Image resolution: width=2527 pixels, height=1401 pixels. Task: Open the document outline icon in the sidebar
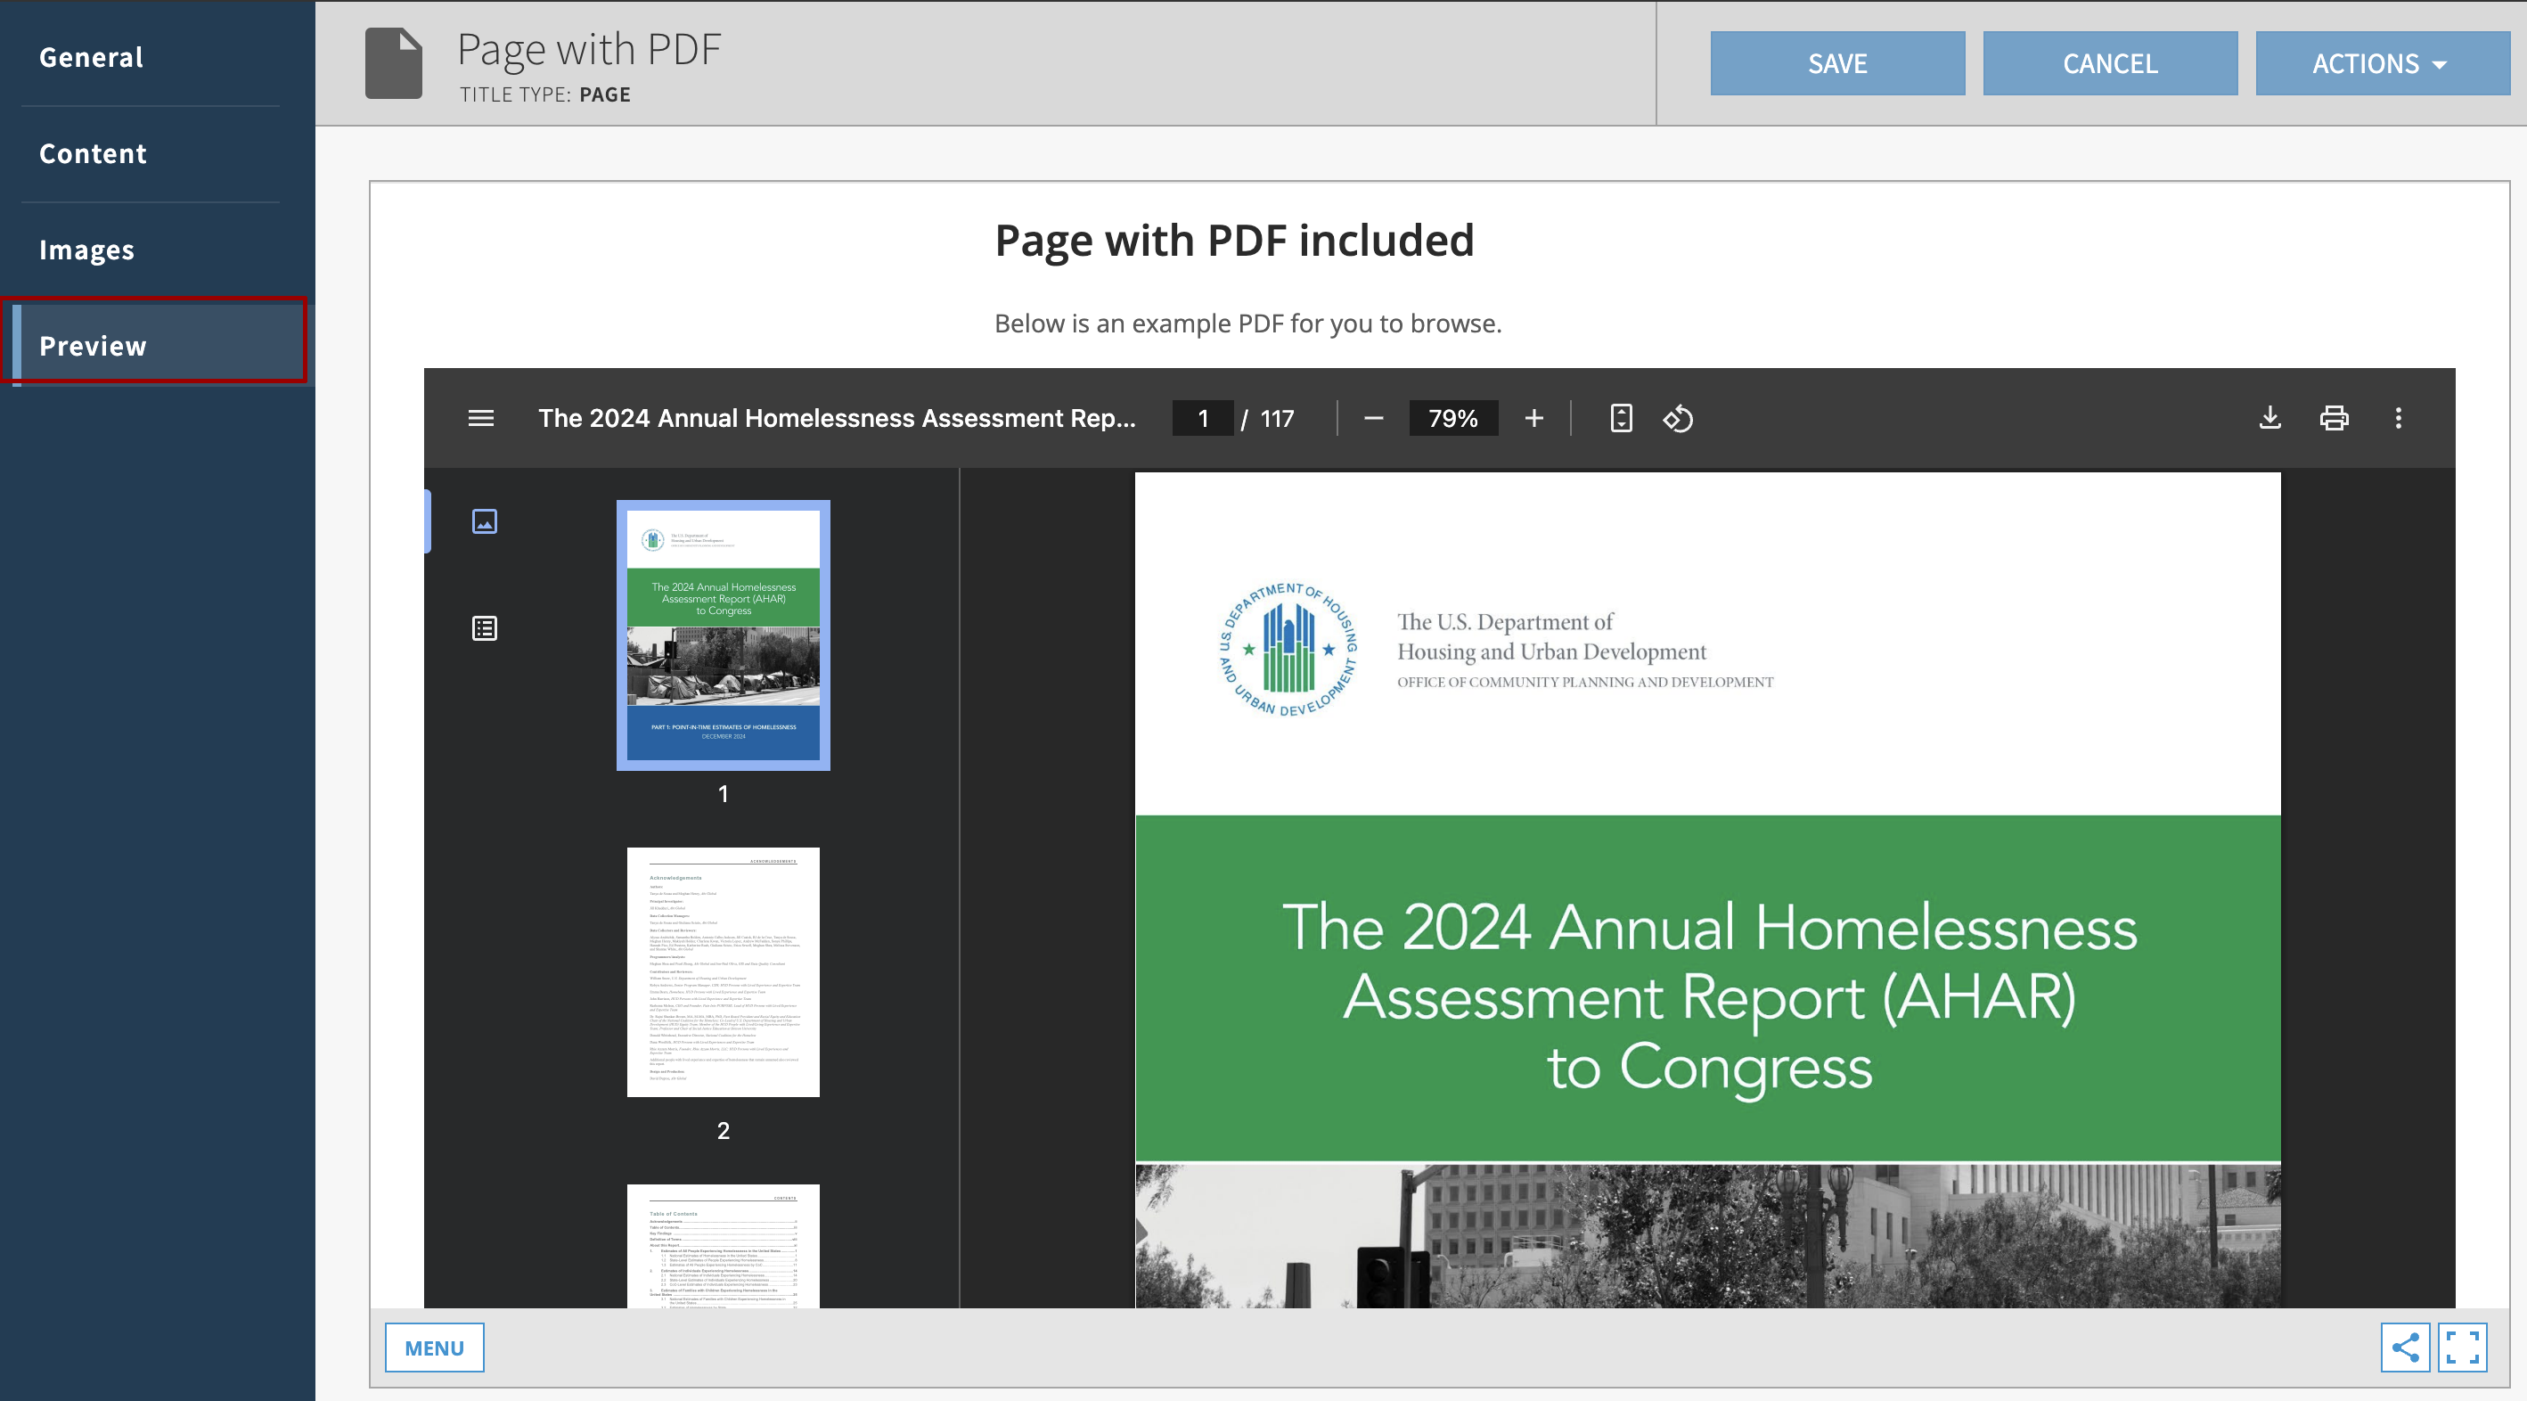[484, 628]
